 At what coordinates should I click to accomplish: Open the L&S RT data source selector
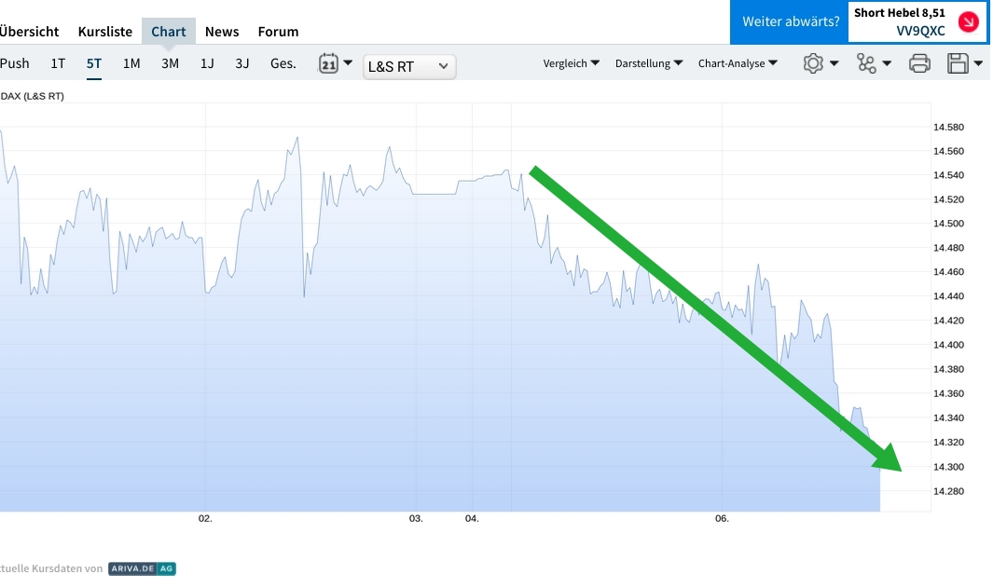click(408, 66)
